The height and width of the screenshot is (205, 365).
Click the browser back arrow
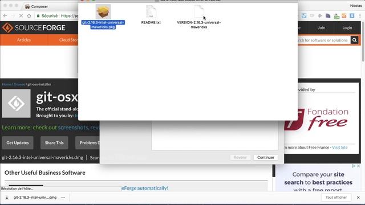click(5, 16)
